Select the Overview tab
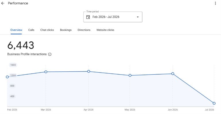The width and height of the screenshot is (221, 114). 16,30
